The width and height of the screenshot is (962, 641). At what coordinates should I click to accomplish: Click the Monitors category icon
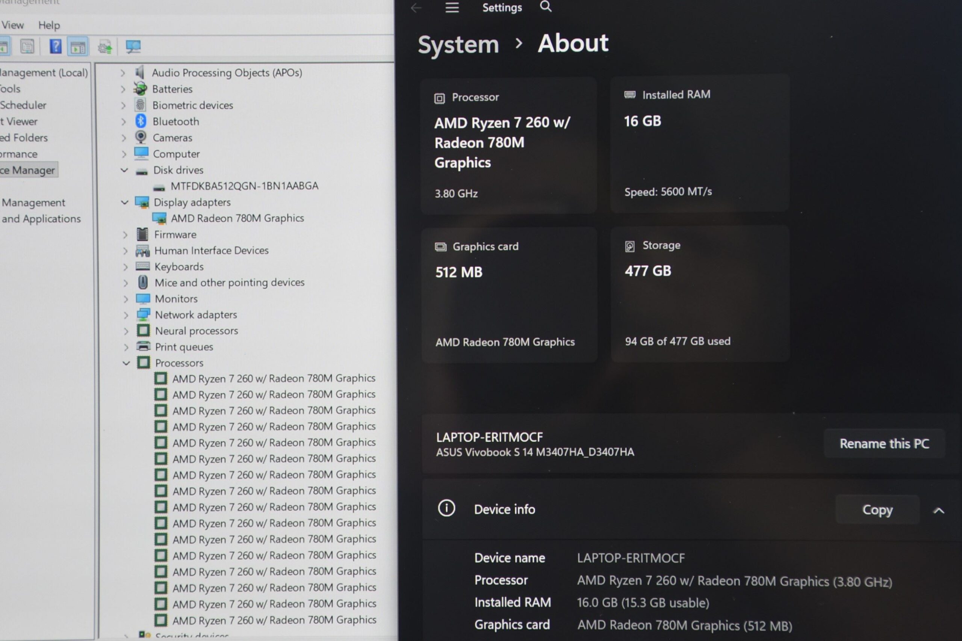pos(143,298)
